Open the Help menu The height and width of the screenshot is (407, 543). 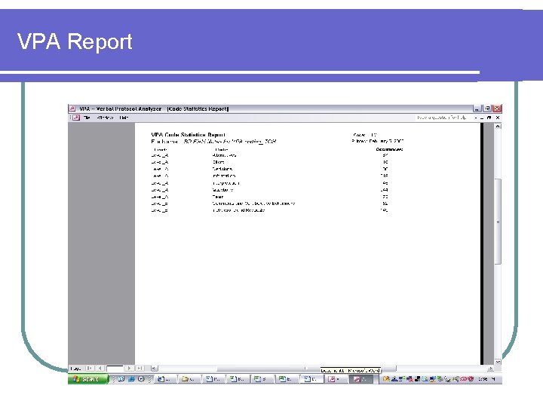(x=124, y=118)
